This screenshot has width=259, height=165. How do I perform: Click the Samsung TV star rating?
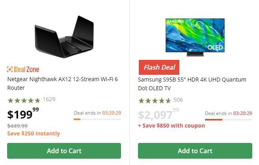point(155,100)
